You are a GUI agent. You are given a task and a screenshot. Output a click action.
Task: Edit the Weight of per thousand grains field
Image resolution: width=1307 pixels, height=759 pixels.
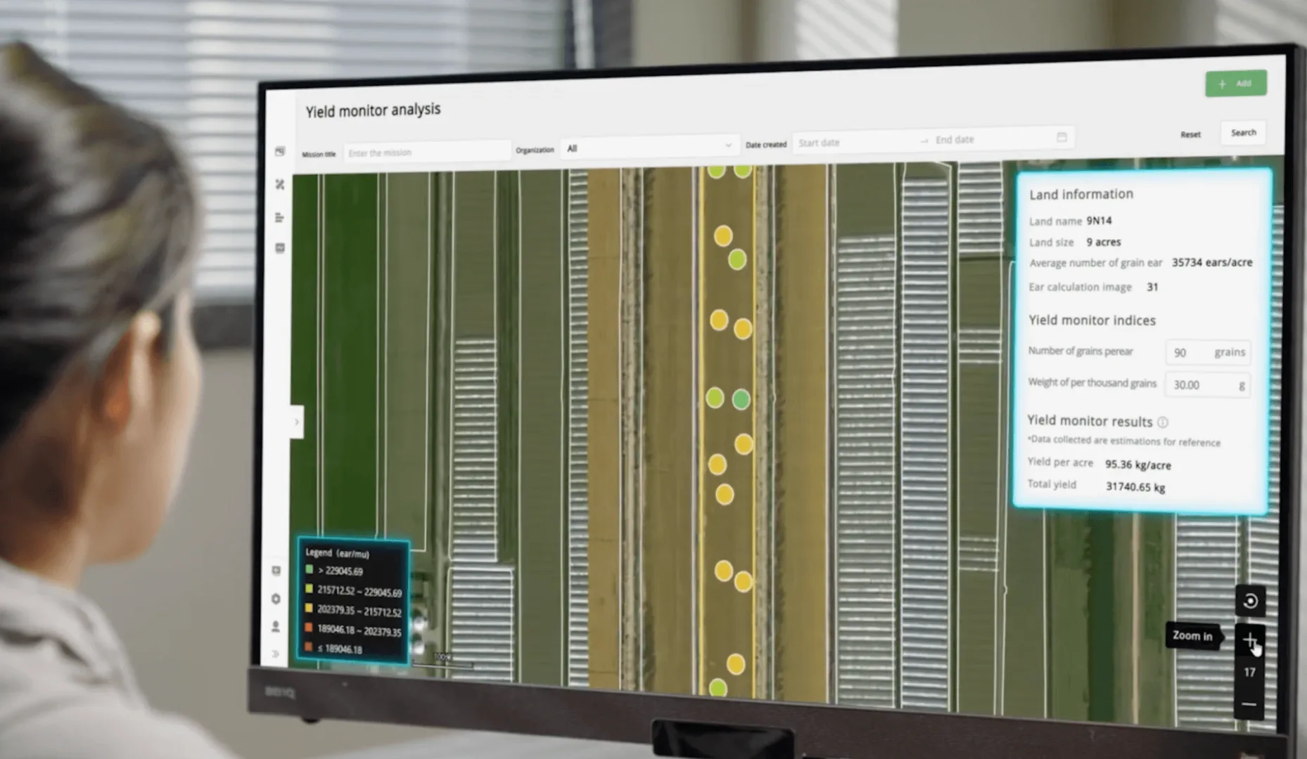[1207, 385]
